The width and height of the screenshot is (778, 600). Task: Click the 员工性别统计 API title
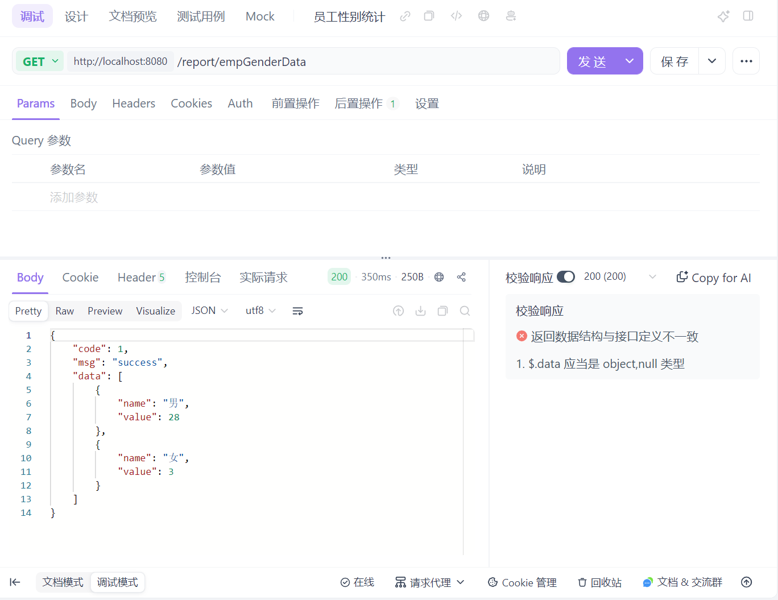point(349,16)
